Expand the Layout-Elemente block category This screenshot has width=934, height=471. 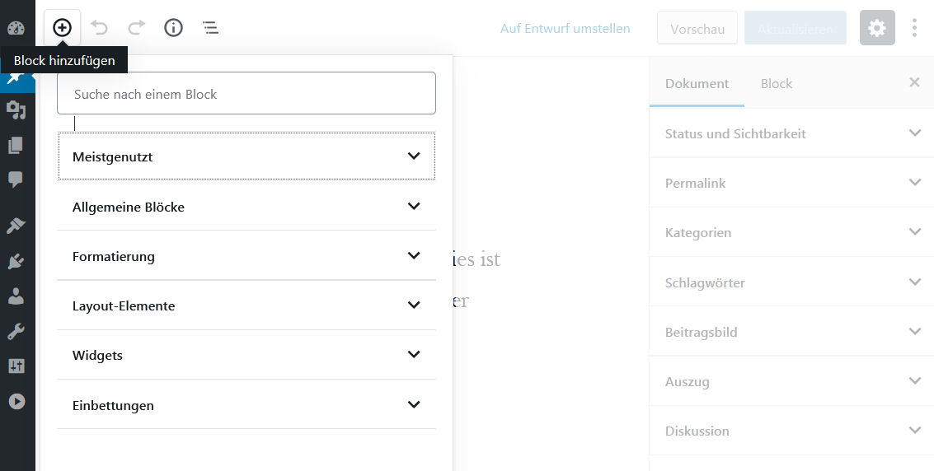pos(246,305)
